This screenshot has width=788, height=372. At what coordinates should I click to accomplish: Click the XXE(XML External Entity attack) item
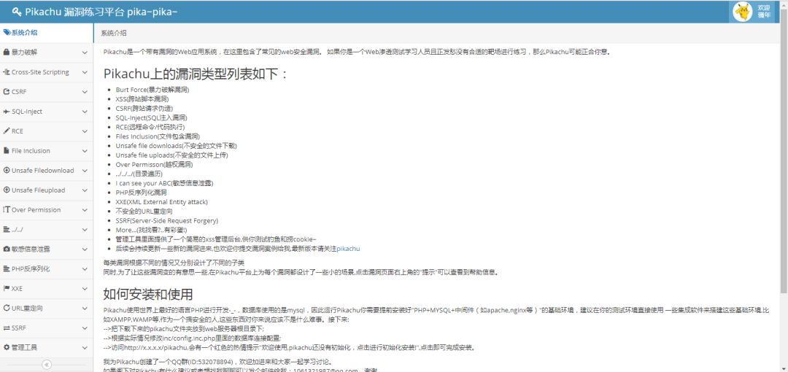pos(161,201)
